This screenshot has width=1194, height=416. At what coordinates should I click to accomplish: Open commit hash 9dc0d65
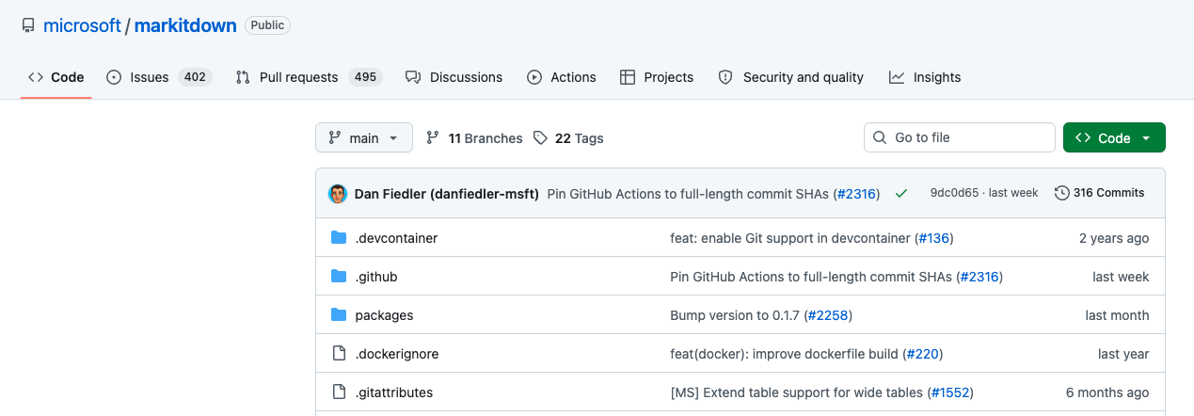[x=952, y=193]
